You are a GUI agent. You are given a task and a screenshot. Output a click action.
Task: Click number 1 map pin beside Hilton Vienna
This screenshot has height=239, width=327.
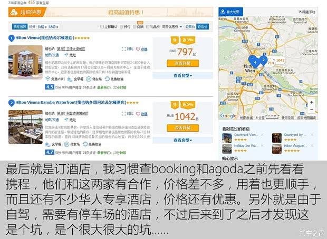11,38
